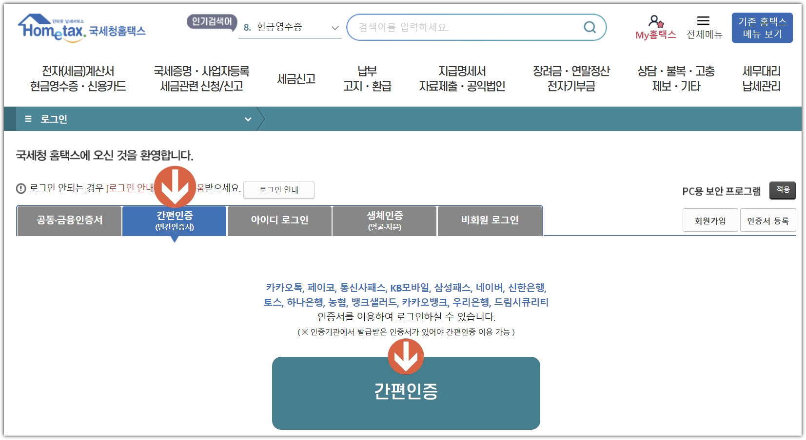Click the search magnifier icon
Image resolution: width=806 pixels, height=440 pixels.
590,27
